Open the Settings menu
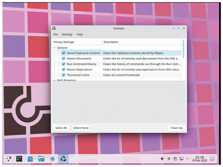The image size is (223, 167). [67, 34]
